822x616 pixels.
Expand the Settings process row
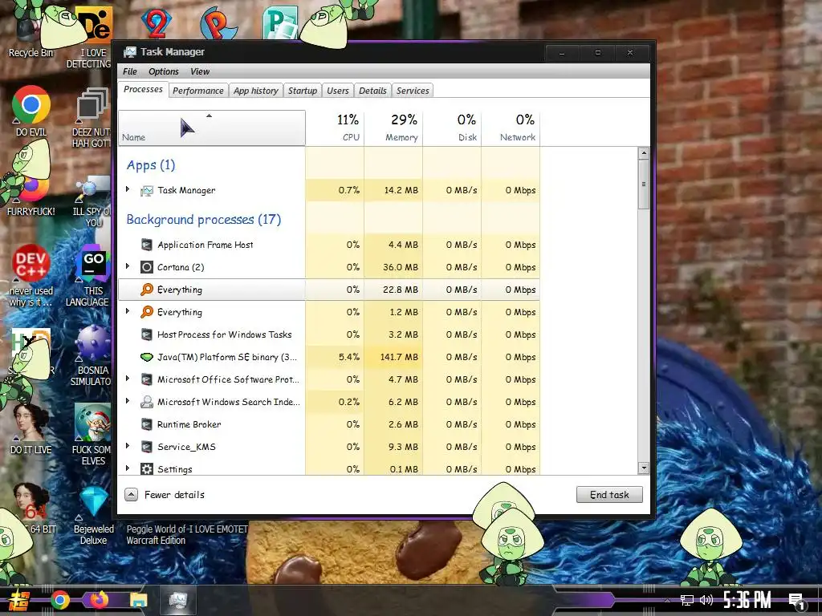coord(128,468)
